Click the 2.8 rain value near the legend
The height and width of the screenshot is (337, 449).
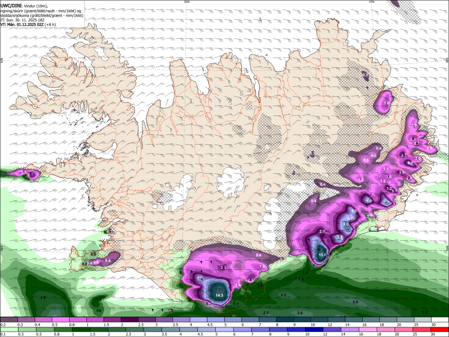pos(300,313)
